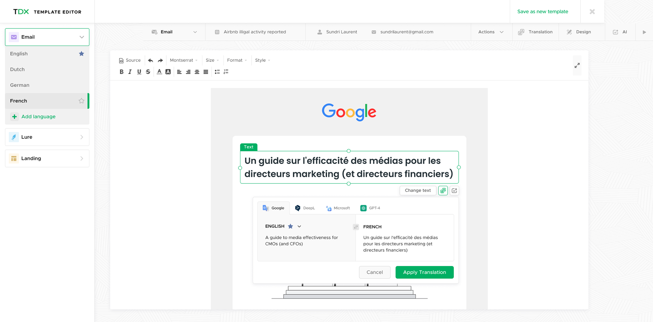
Task: Swap the English and French languages
Action: (356, 227)
